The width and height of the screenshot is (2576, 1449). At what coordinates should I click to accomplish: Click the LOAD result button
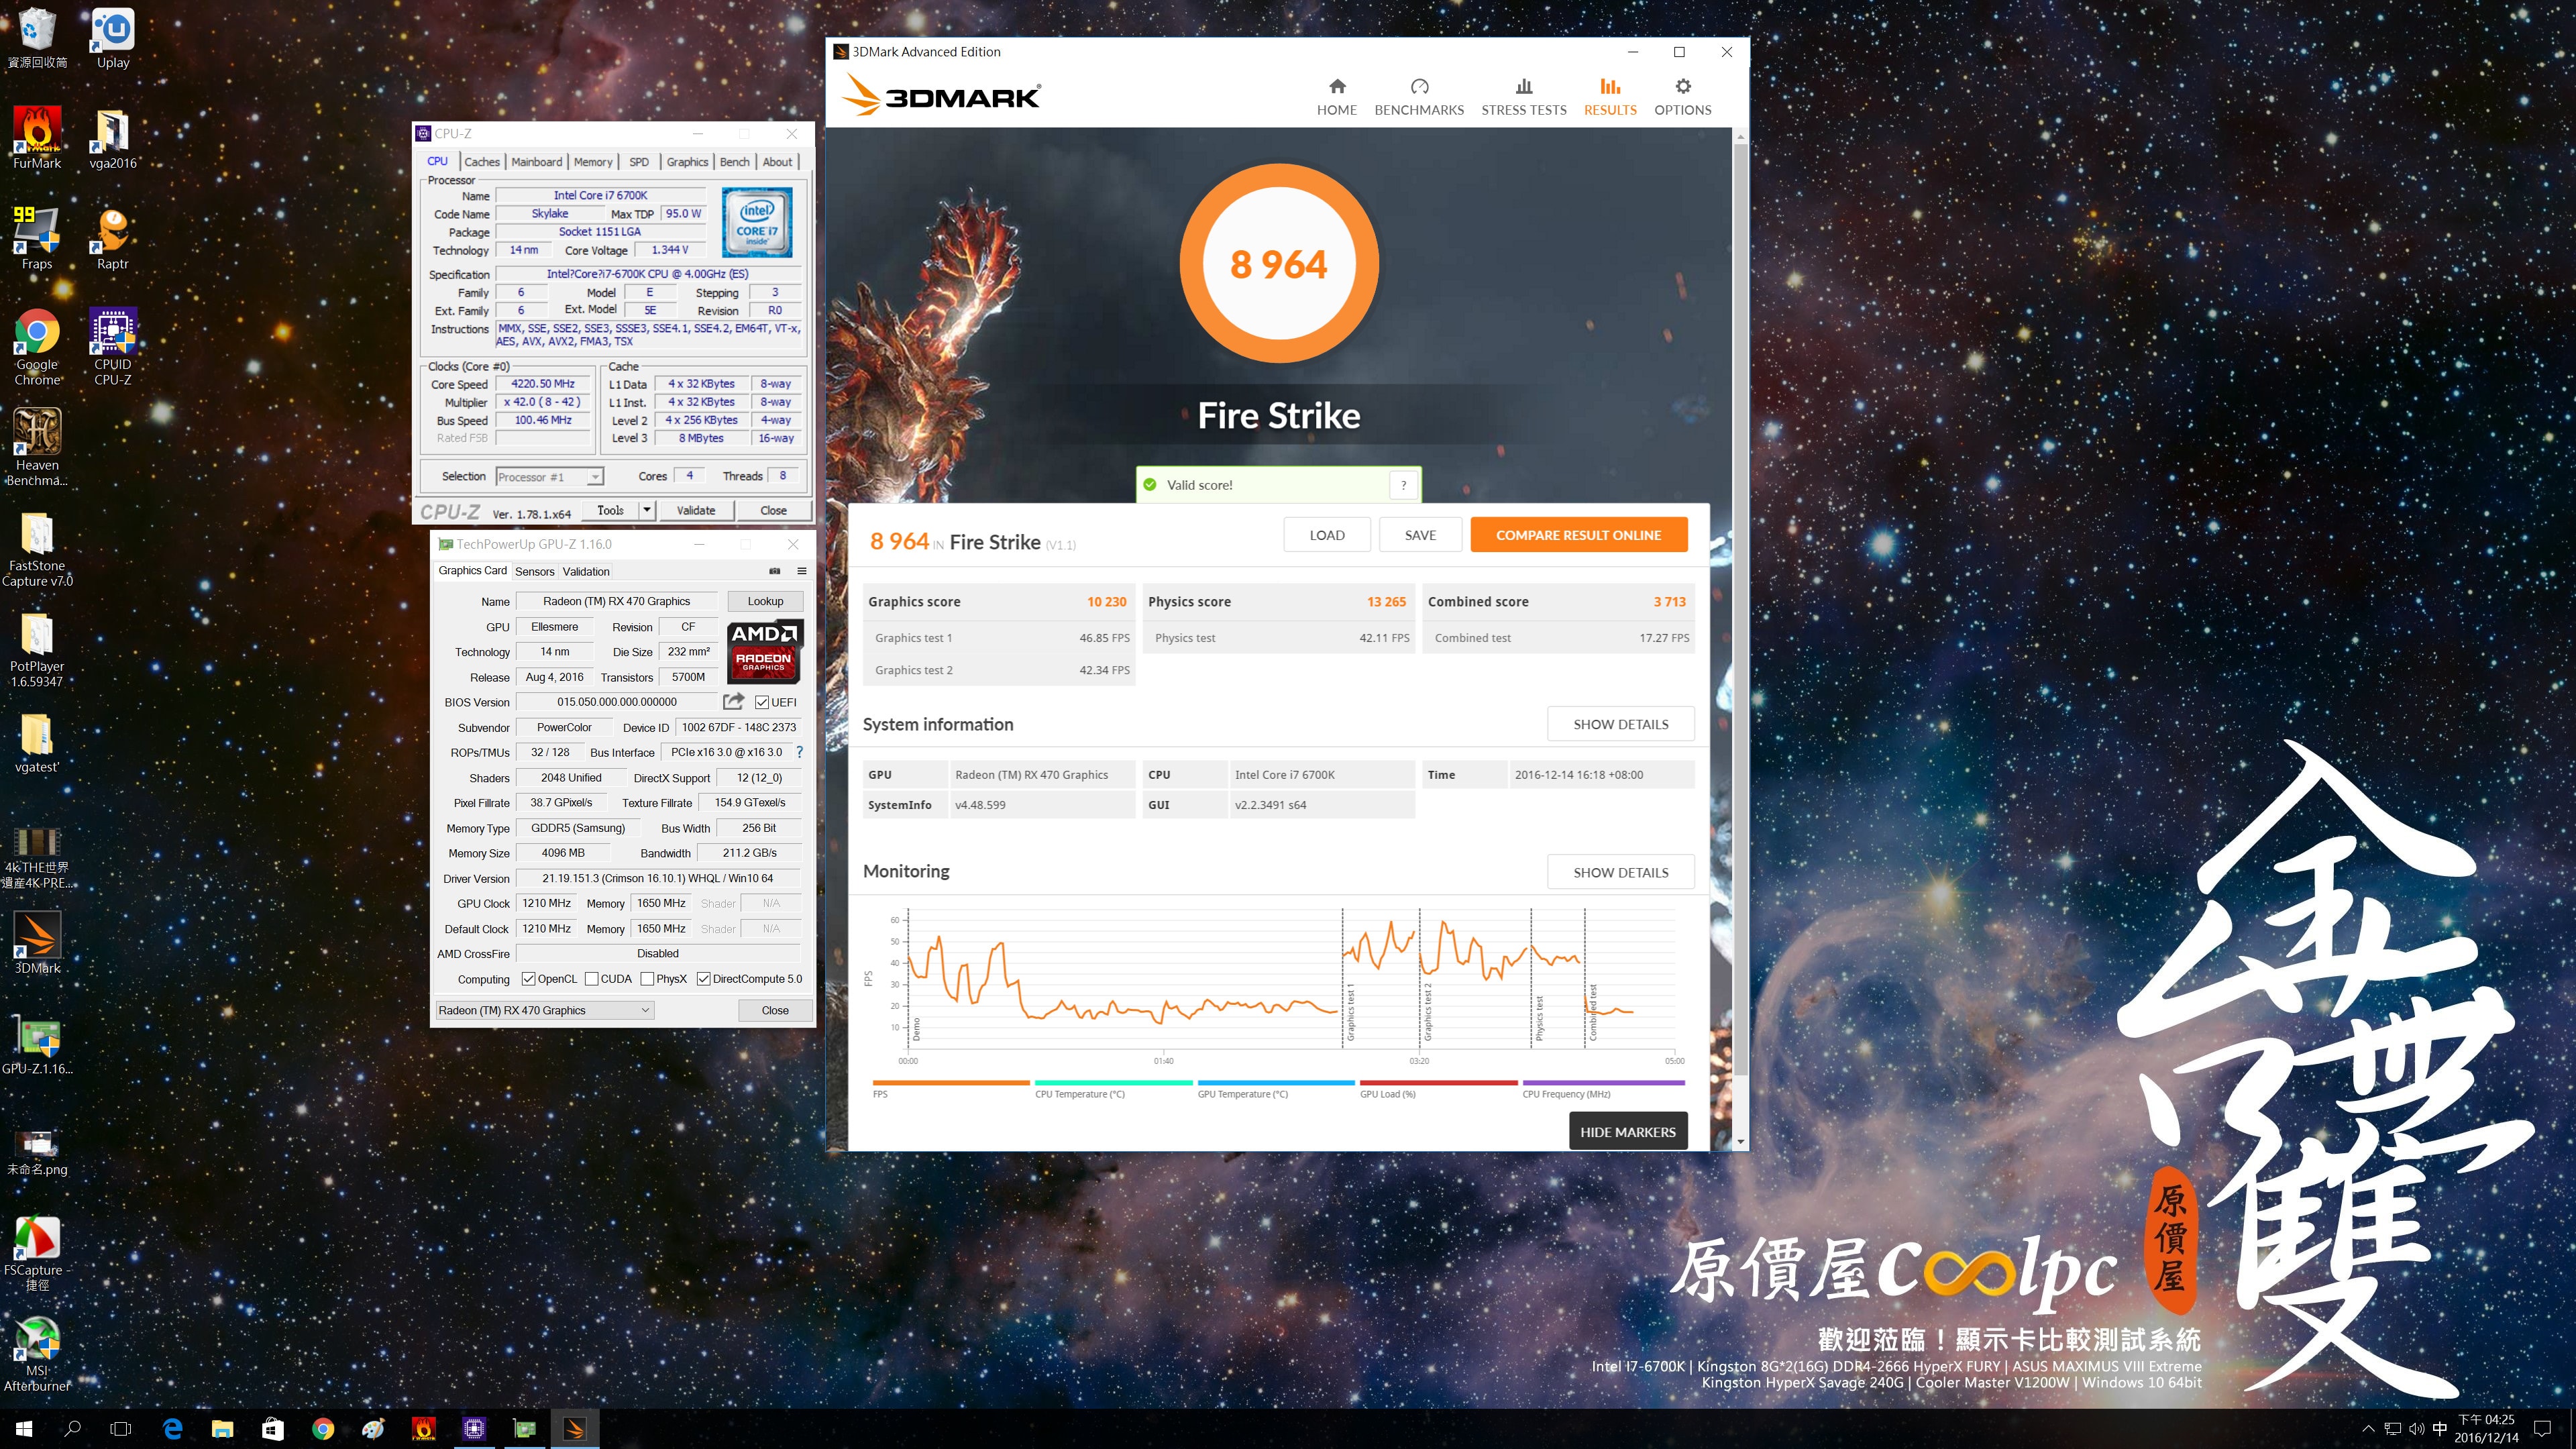coord(1326,535)
